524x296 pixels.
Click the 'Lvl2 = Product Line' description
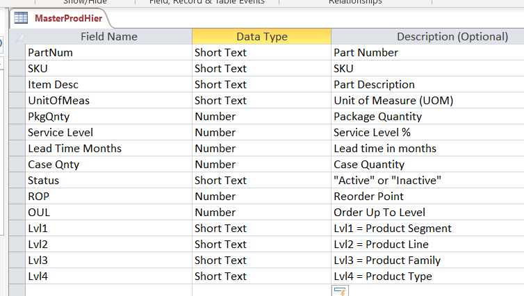pyautogui.click(x=428, y=244)
